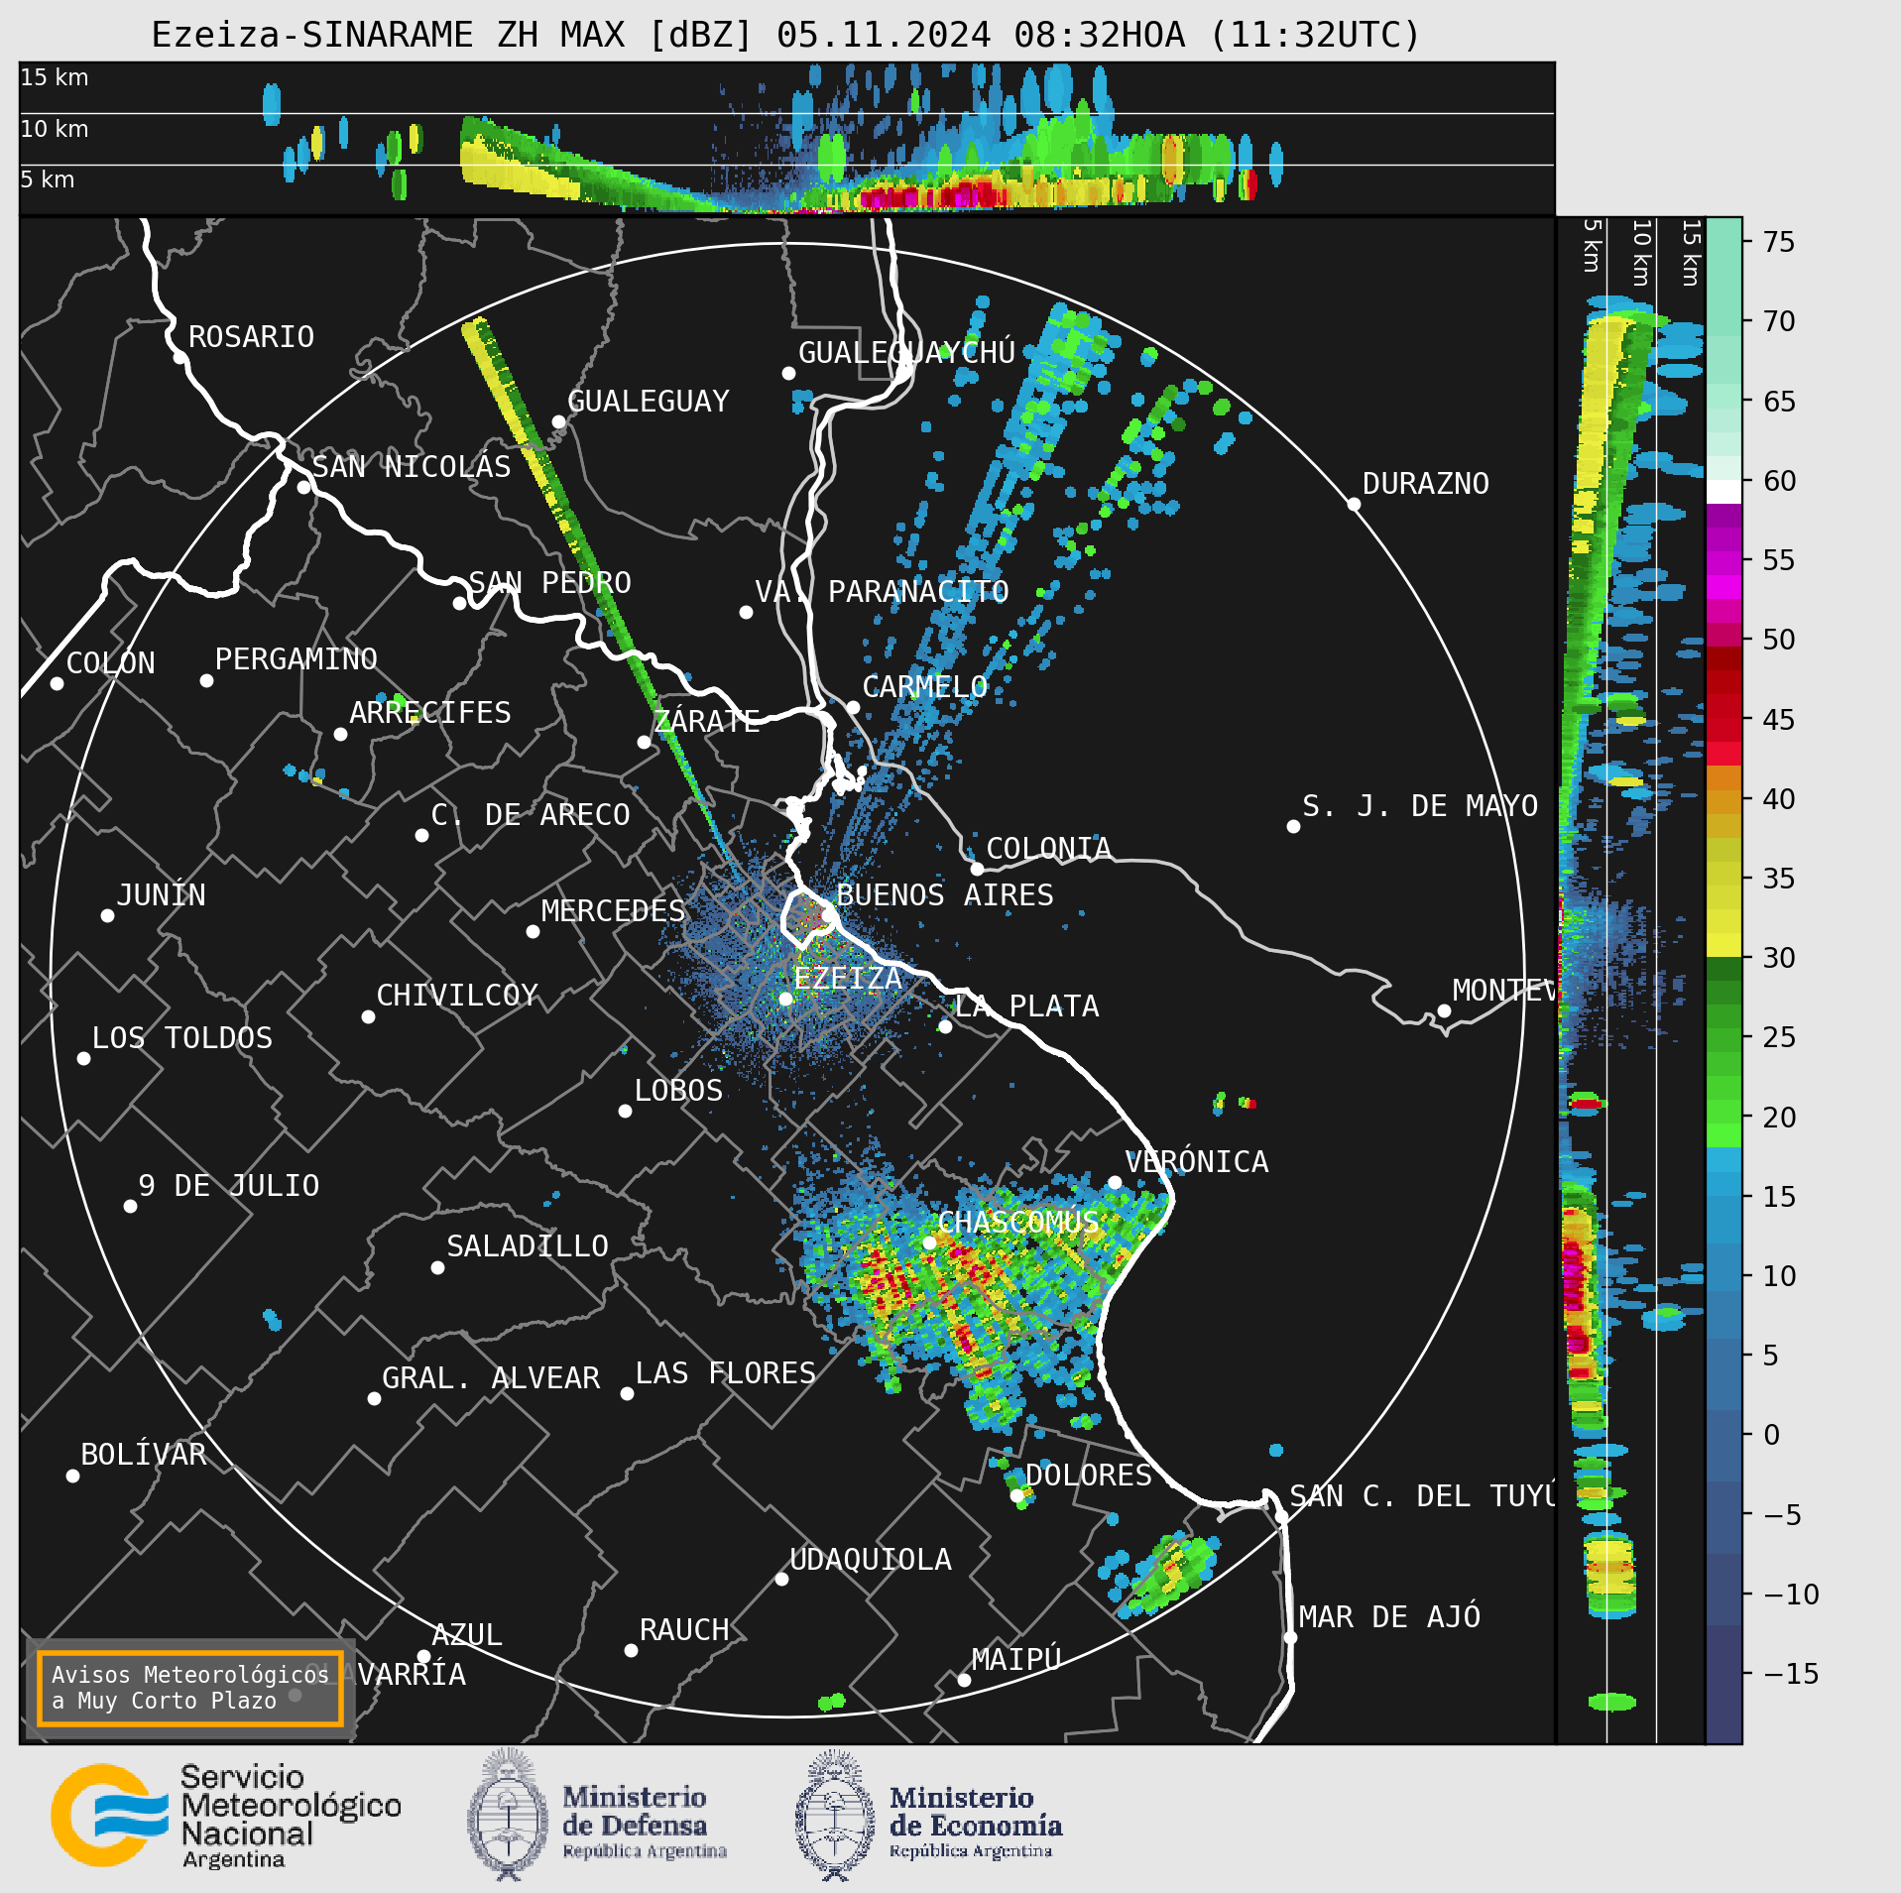Click the S. J. DE MAYO label
Screen dimensions: 1901x1893
[1419, 806]
